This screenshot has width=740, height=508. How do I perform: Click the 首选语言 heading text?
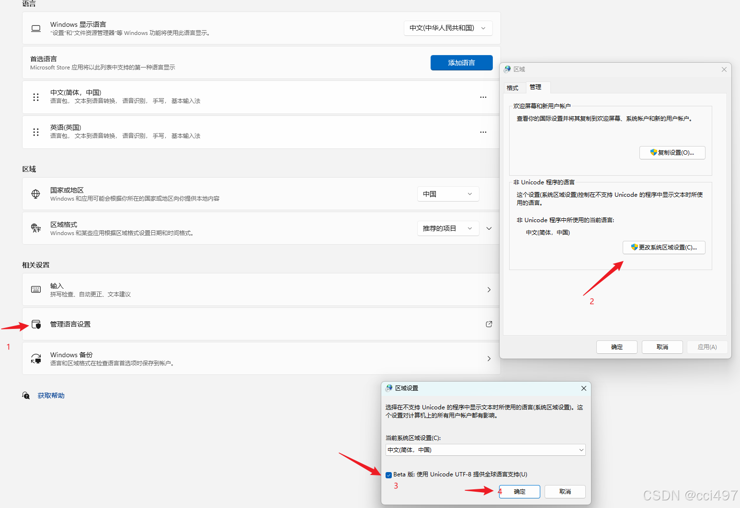click(x=44, y=59)
